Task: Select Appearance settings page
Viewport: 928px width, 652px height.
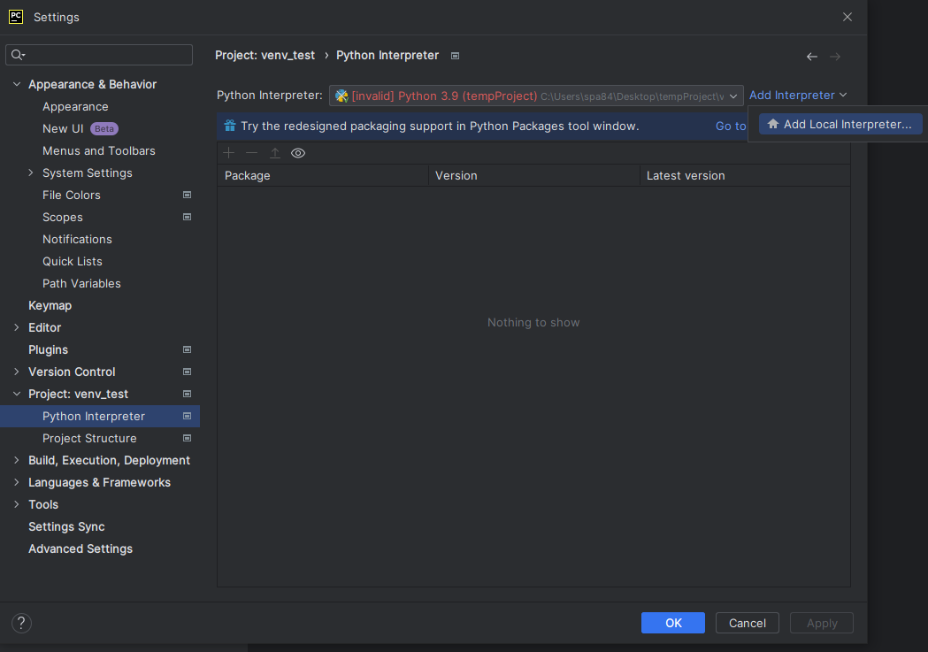Action: [x=75, y=106]
